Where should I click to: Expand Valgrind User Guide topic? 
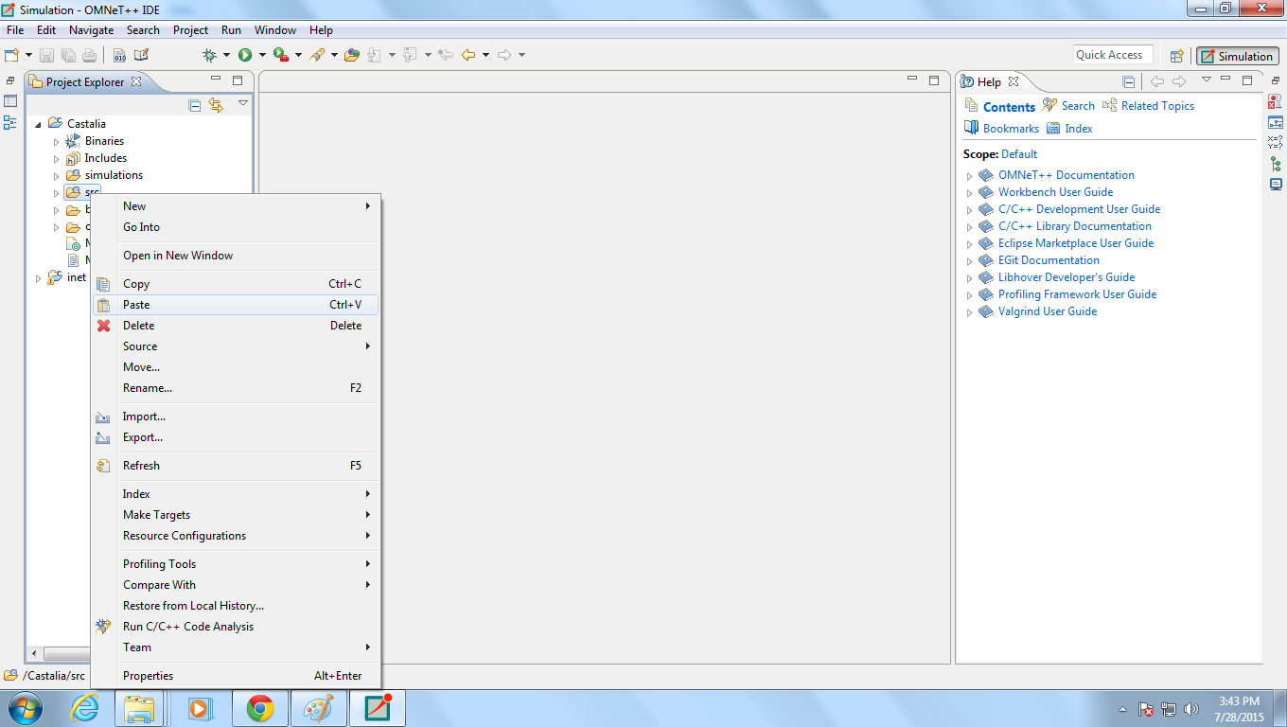[969, 311]
